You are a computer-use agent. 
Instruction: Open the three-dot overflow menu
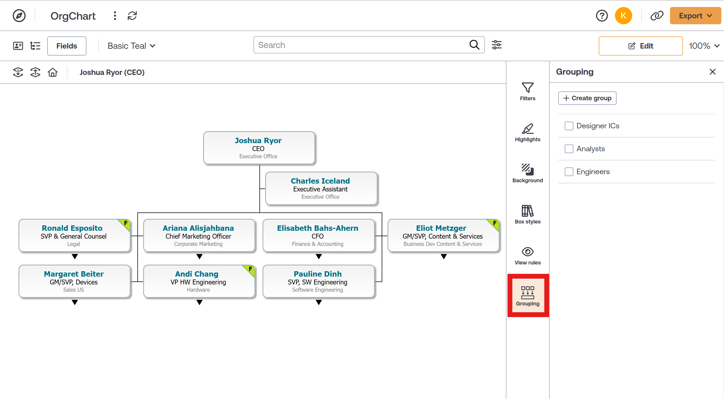click(115, 16)
